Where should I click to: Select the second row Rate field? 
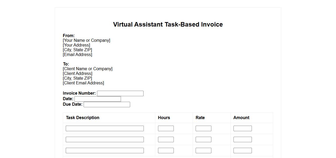[x=203, y=139]
